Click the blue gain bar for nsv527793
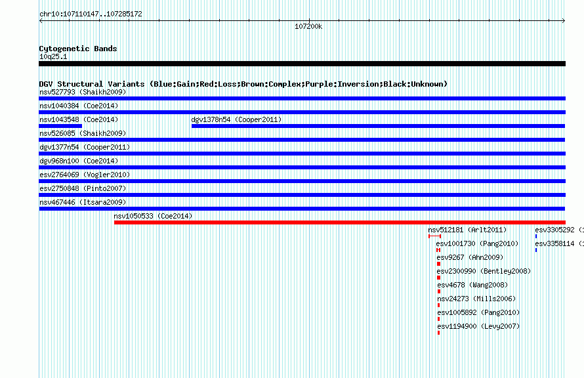Screen dimensions: 584x378 [x=302, y=98]
